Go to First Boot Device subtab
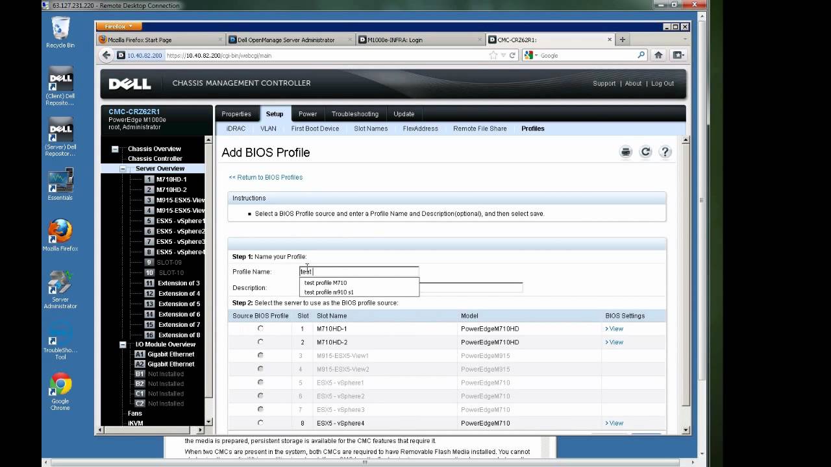831x467 pixels. 315,128
